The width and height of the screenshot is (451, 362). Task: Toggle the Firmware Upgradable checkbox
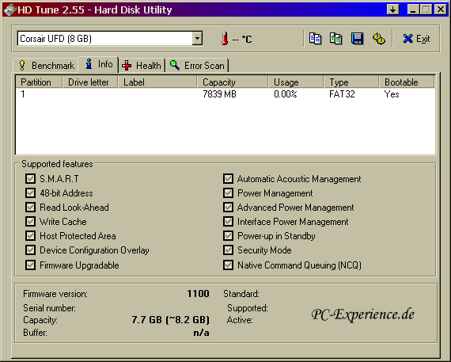(x=31, y=265)
